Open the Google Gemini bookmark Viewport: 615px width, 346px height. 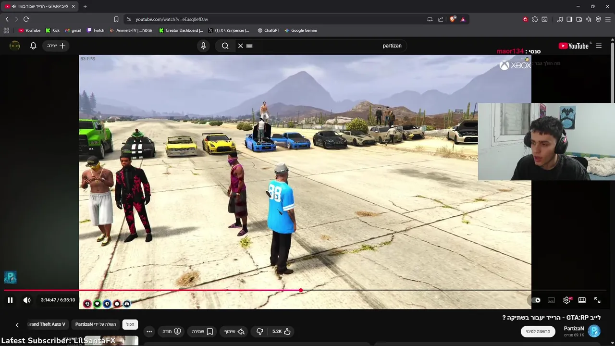300,30
